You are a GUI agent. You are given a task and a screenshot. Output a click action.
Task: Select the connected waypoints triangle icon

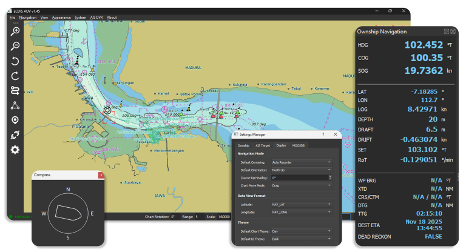click(x=15, y=105)
